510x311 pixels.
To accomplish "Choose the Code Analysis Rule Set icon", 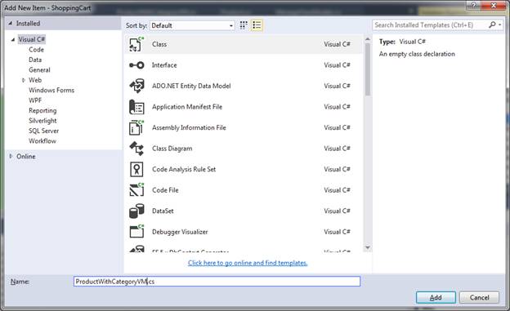I will coord(136,169).
